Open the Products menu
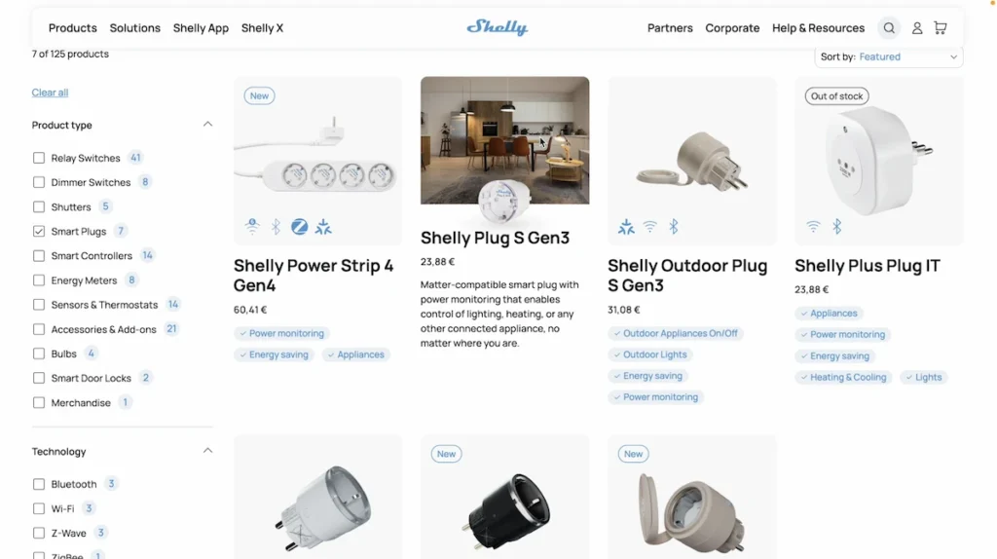 coord(72,28)
